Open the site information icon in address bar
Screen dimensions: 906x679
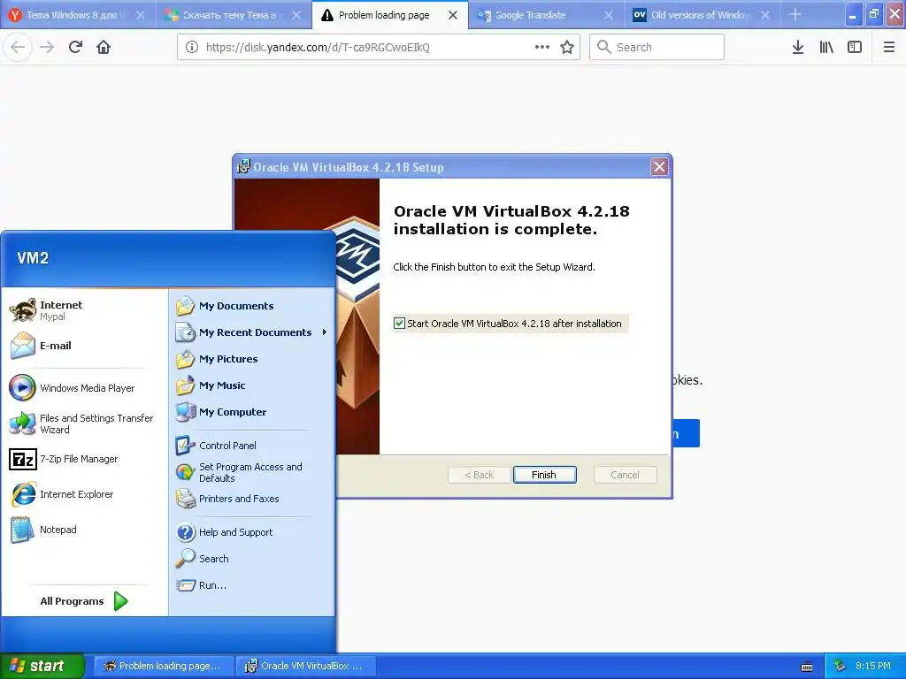pos(192,48)
